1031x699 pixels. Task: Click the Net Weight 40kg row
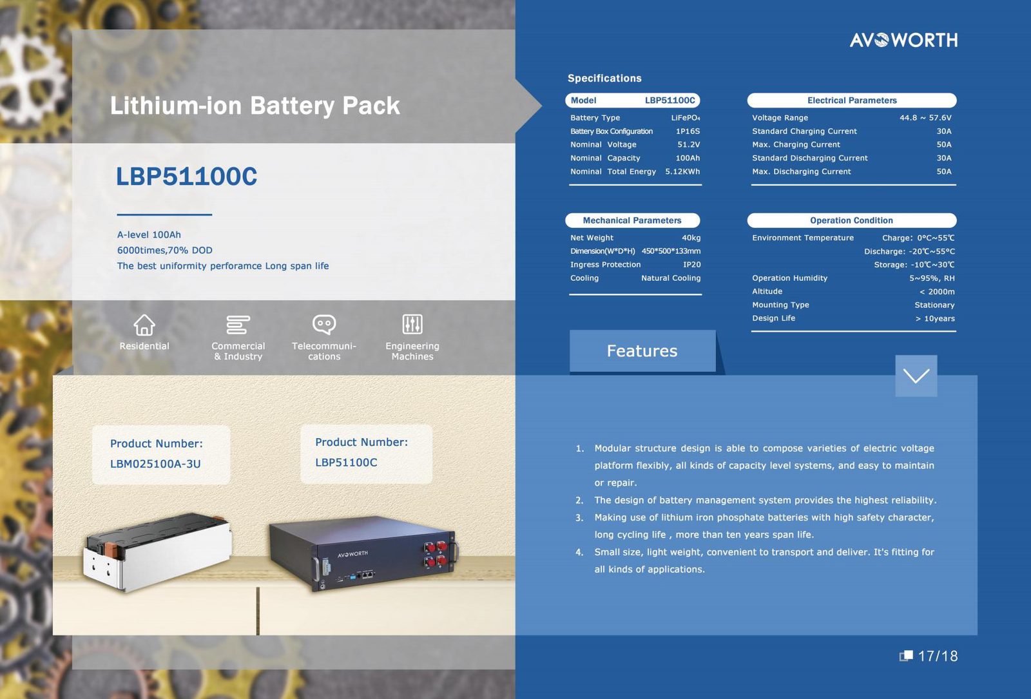tap(635, 238)
